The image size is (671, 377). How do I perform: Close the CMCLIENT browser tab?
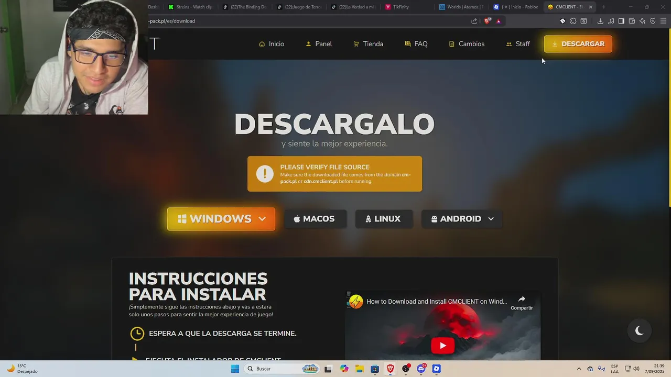[590, 7]
